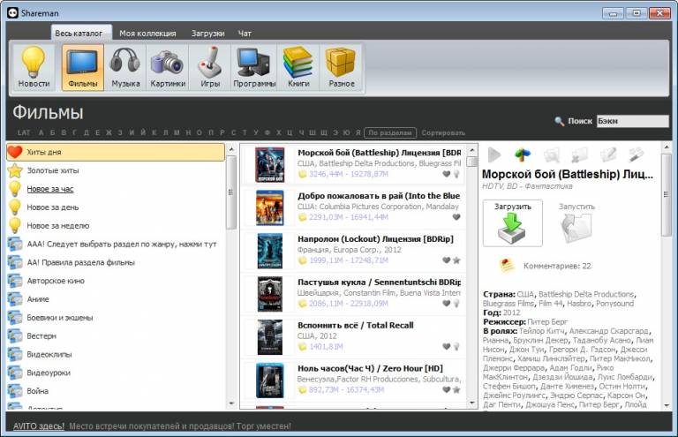This screenshot has width=678, height=437.
Task: Switch to the Моя коллекция tab
Action: tap(147, 34)
